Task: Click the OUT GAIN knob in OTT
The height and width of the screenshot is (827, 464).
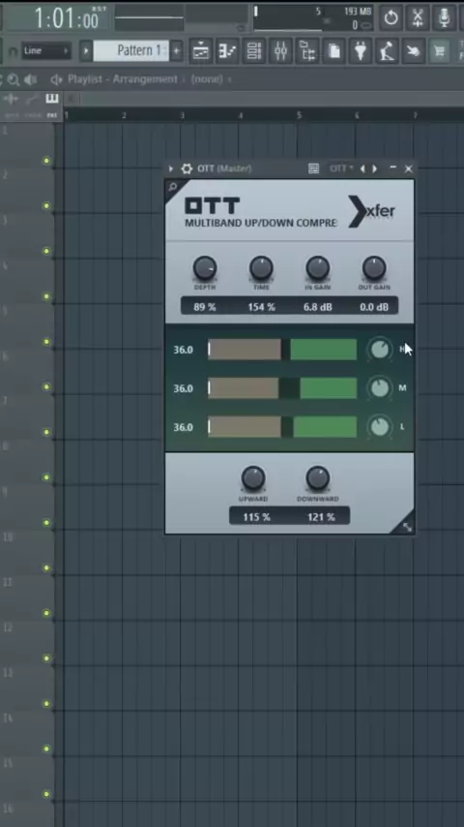Action: [x=374, y=268]
